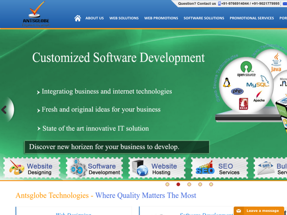Open Software Development service label
The width and height of the screenshot is (287, 215).
(104, 169)
